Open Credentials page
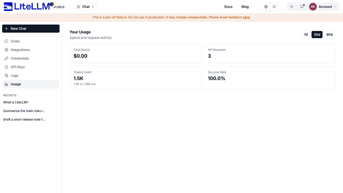Viewport: 343px width, 193px height. click(x=31, y=58)
